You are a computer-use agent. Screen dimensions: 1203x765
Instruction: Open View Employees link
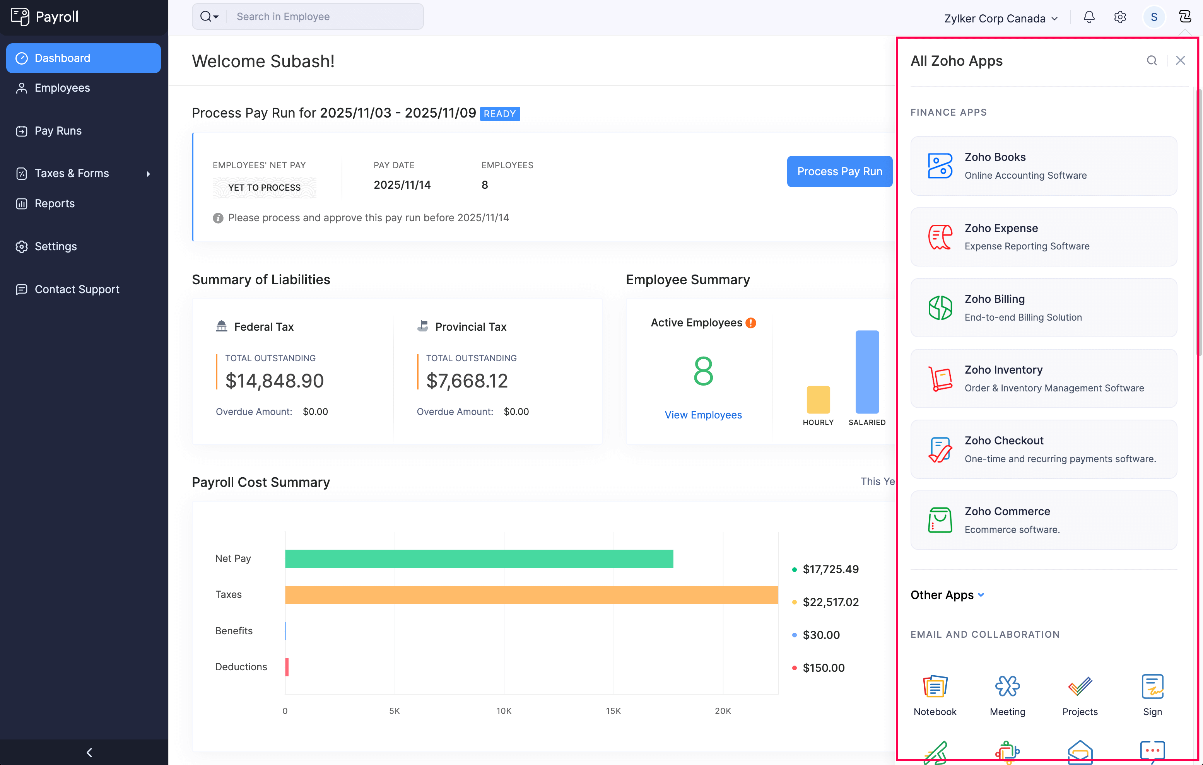tap(703, 415)
